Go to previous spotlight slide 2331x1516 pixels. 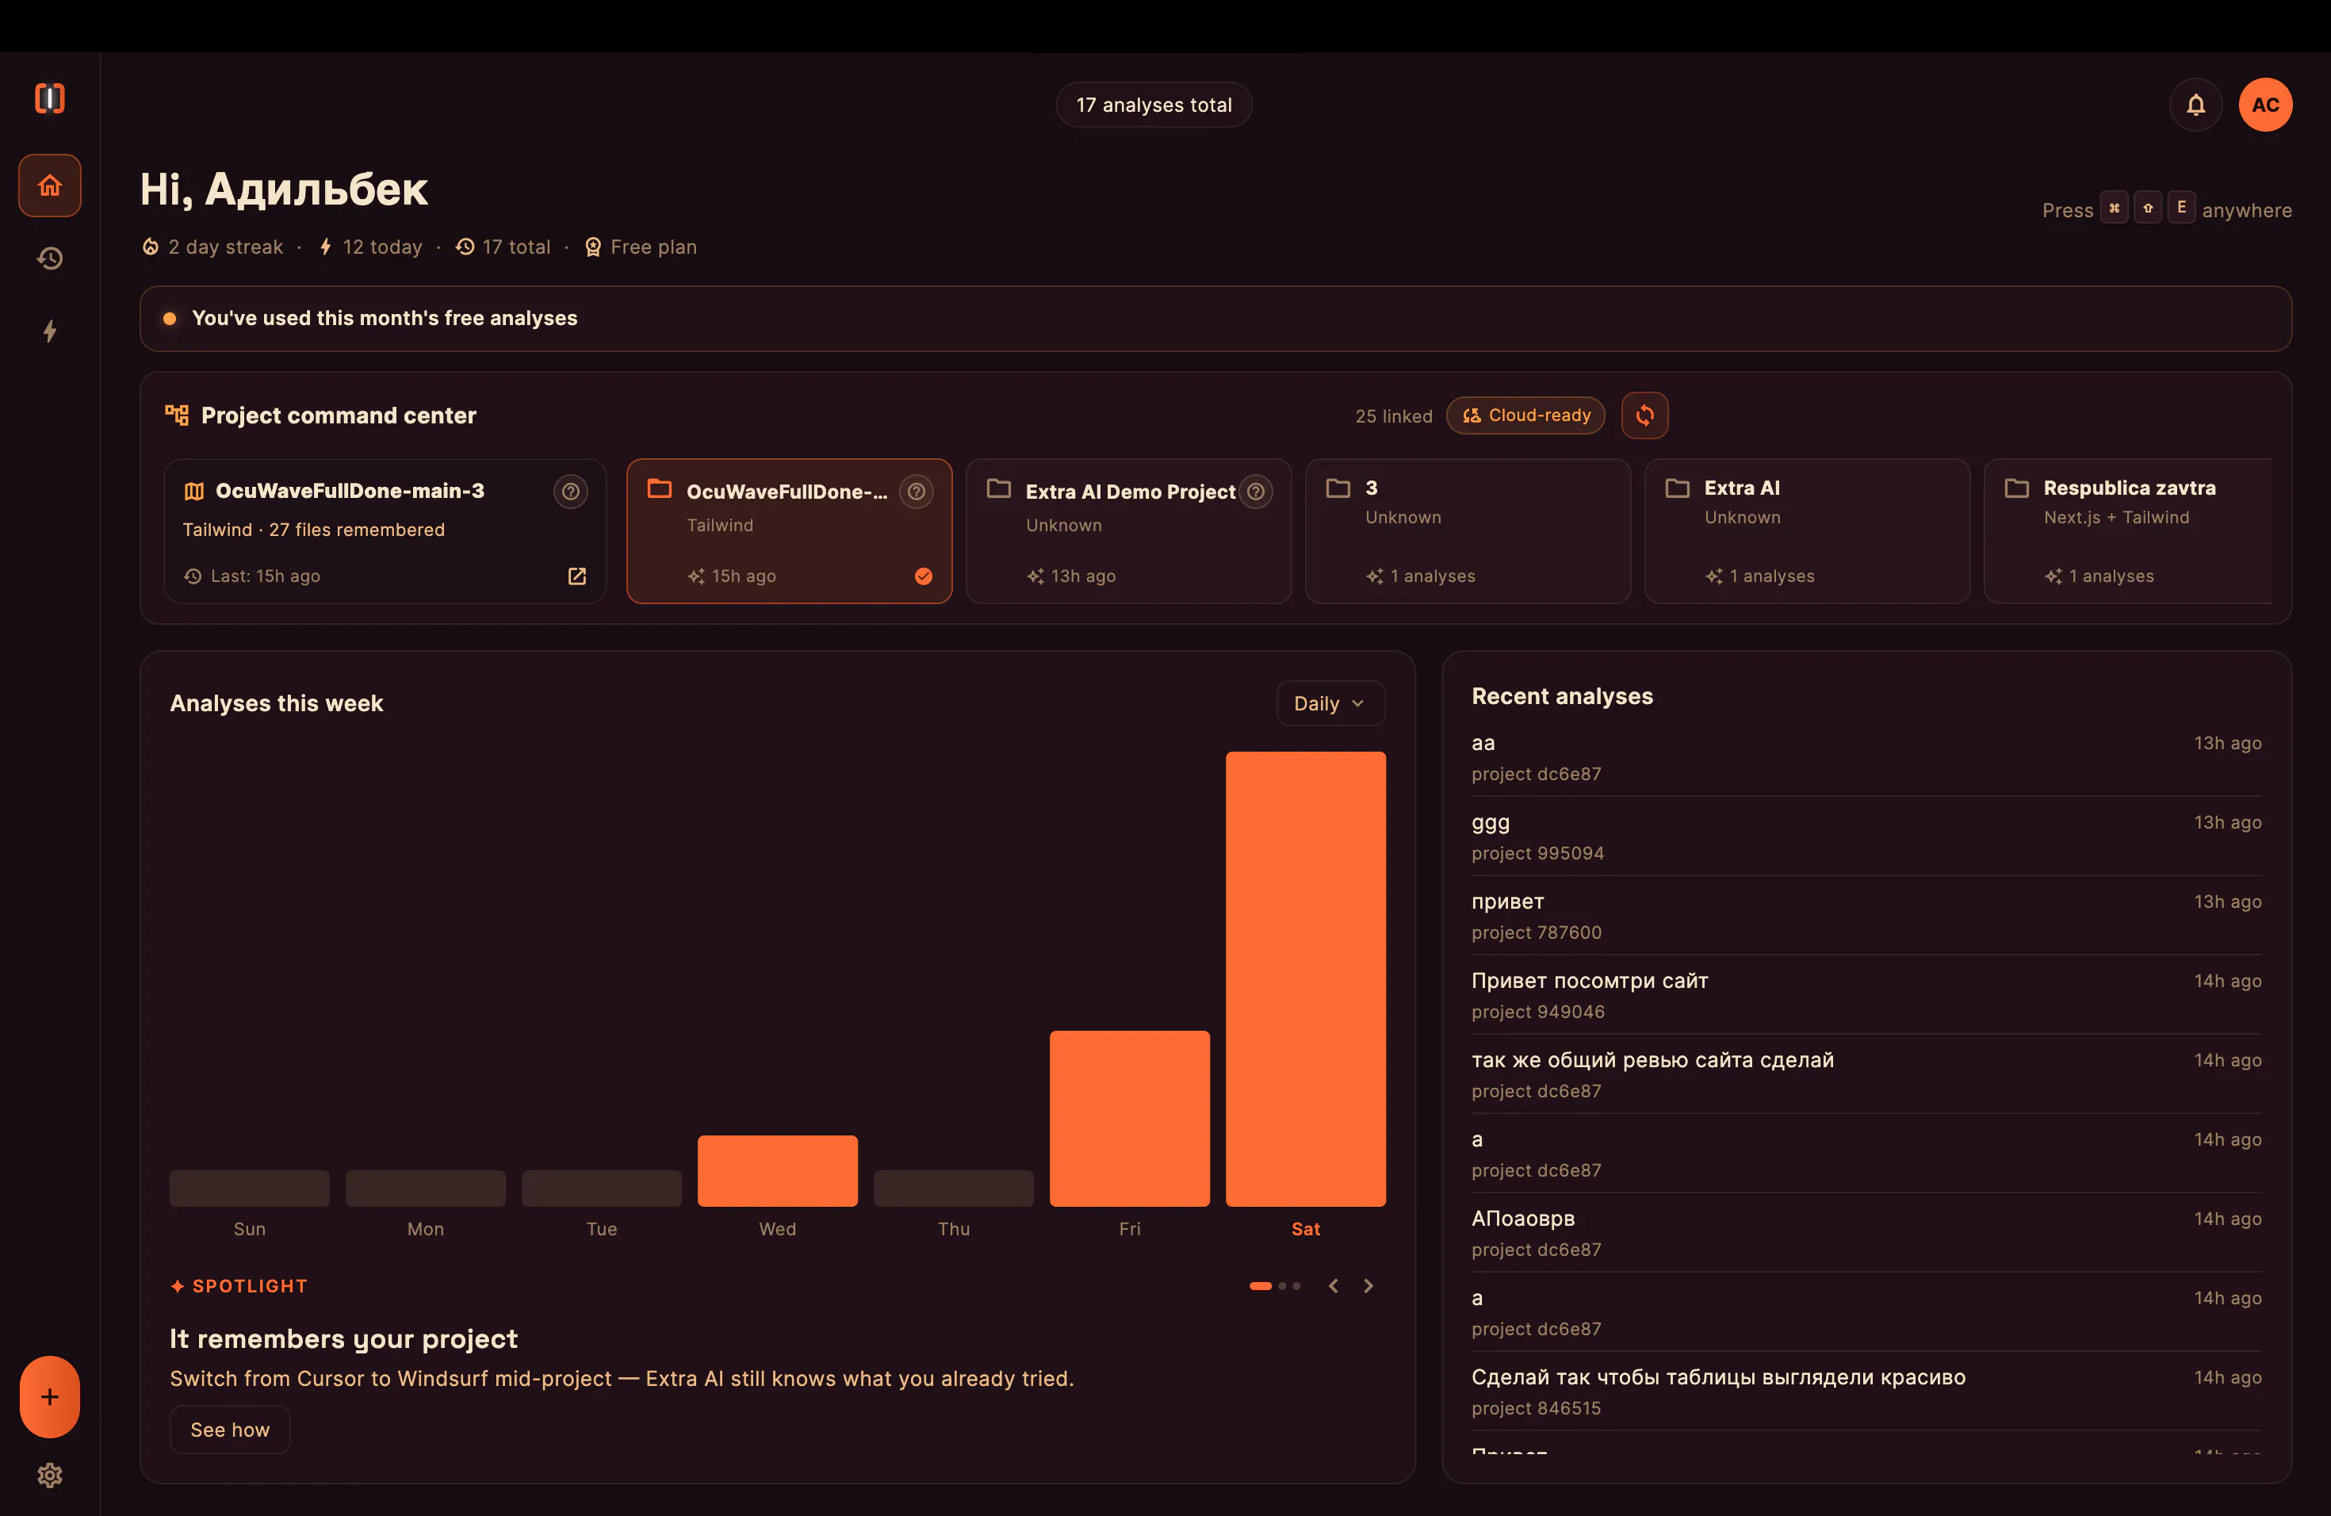click(1333, 1286)
